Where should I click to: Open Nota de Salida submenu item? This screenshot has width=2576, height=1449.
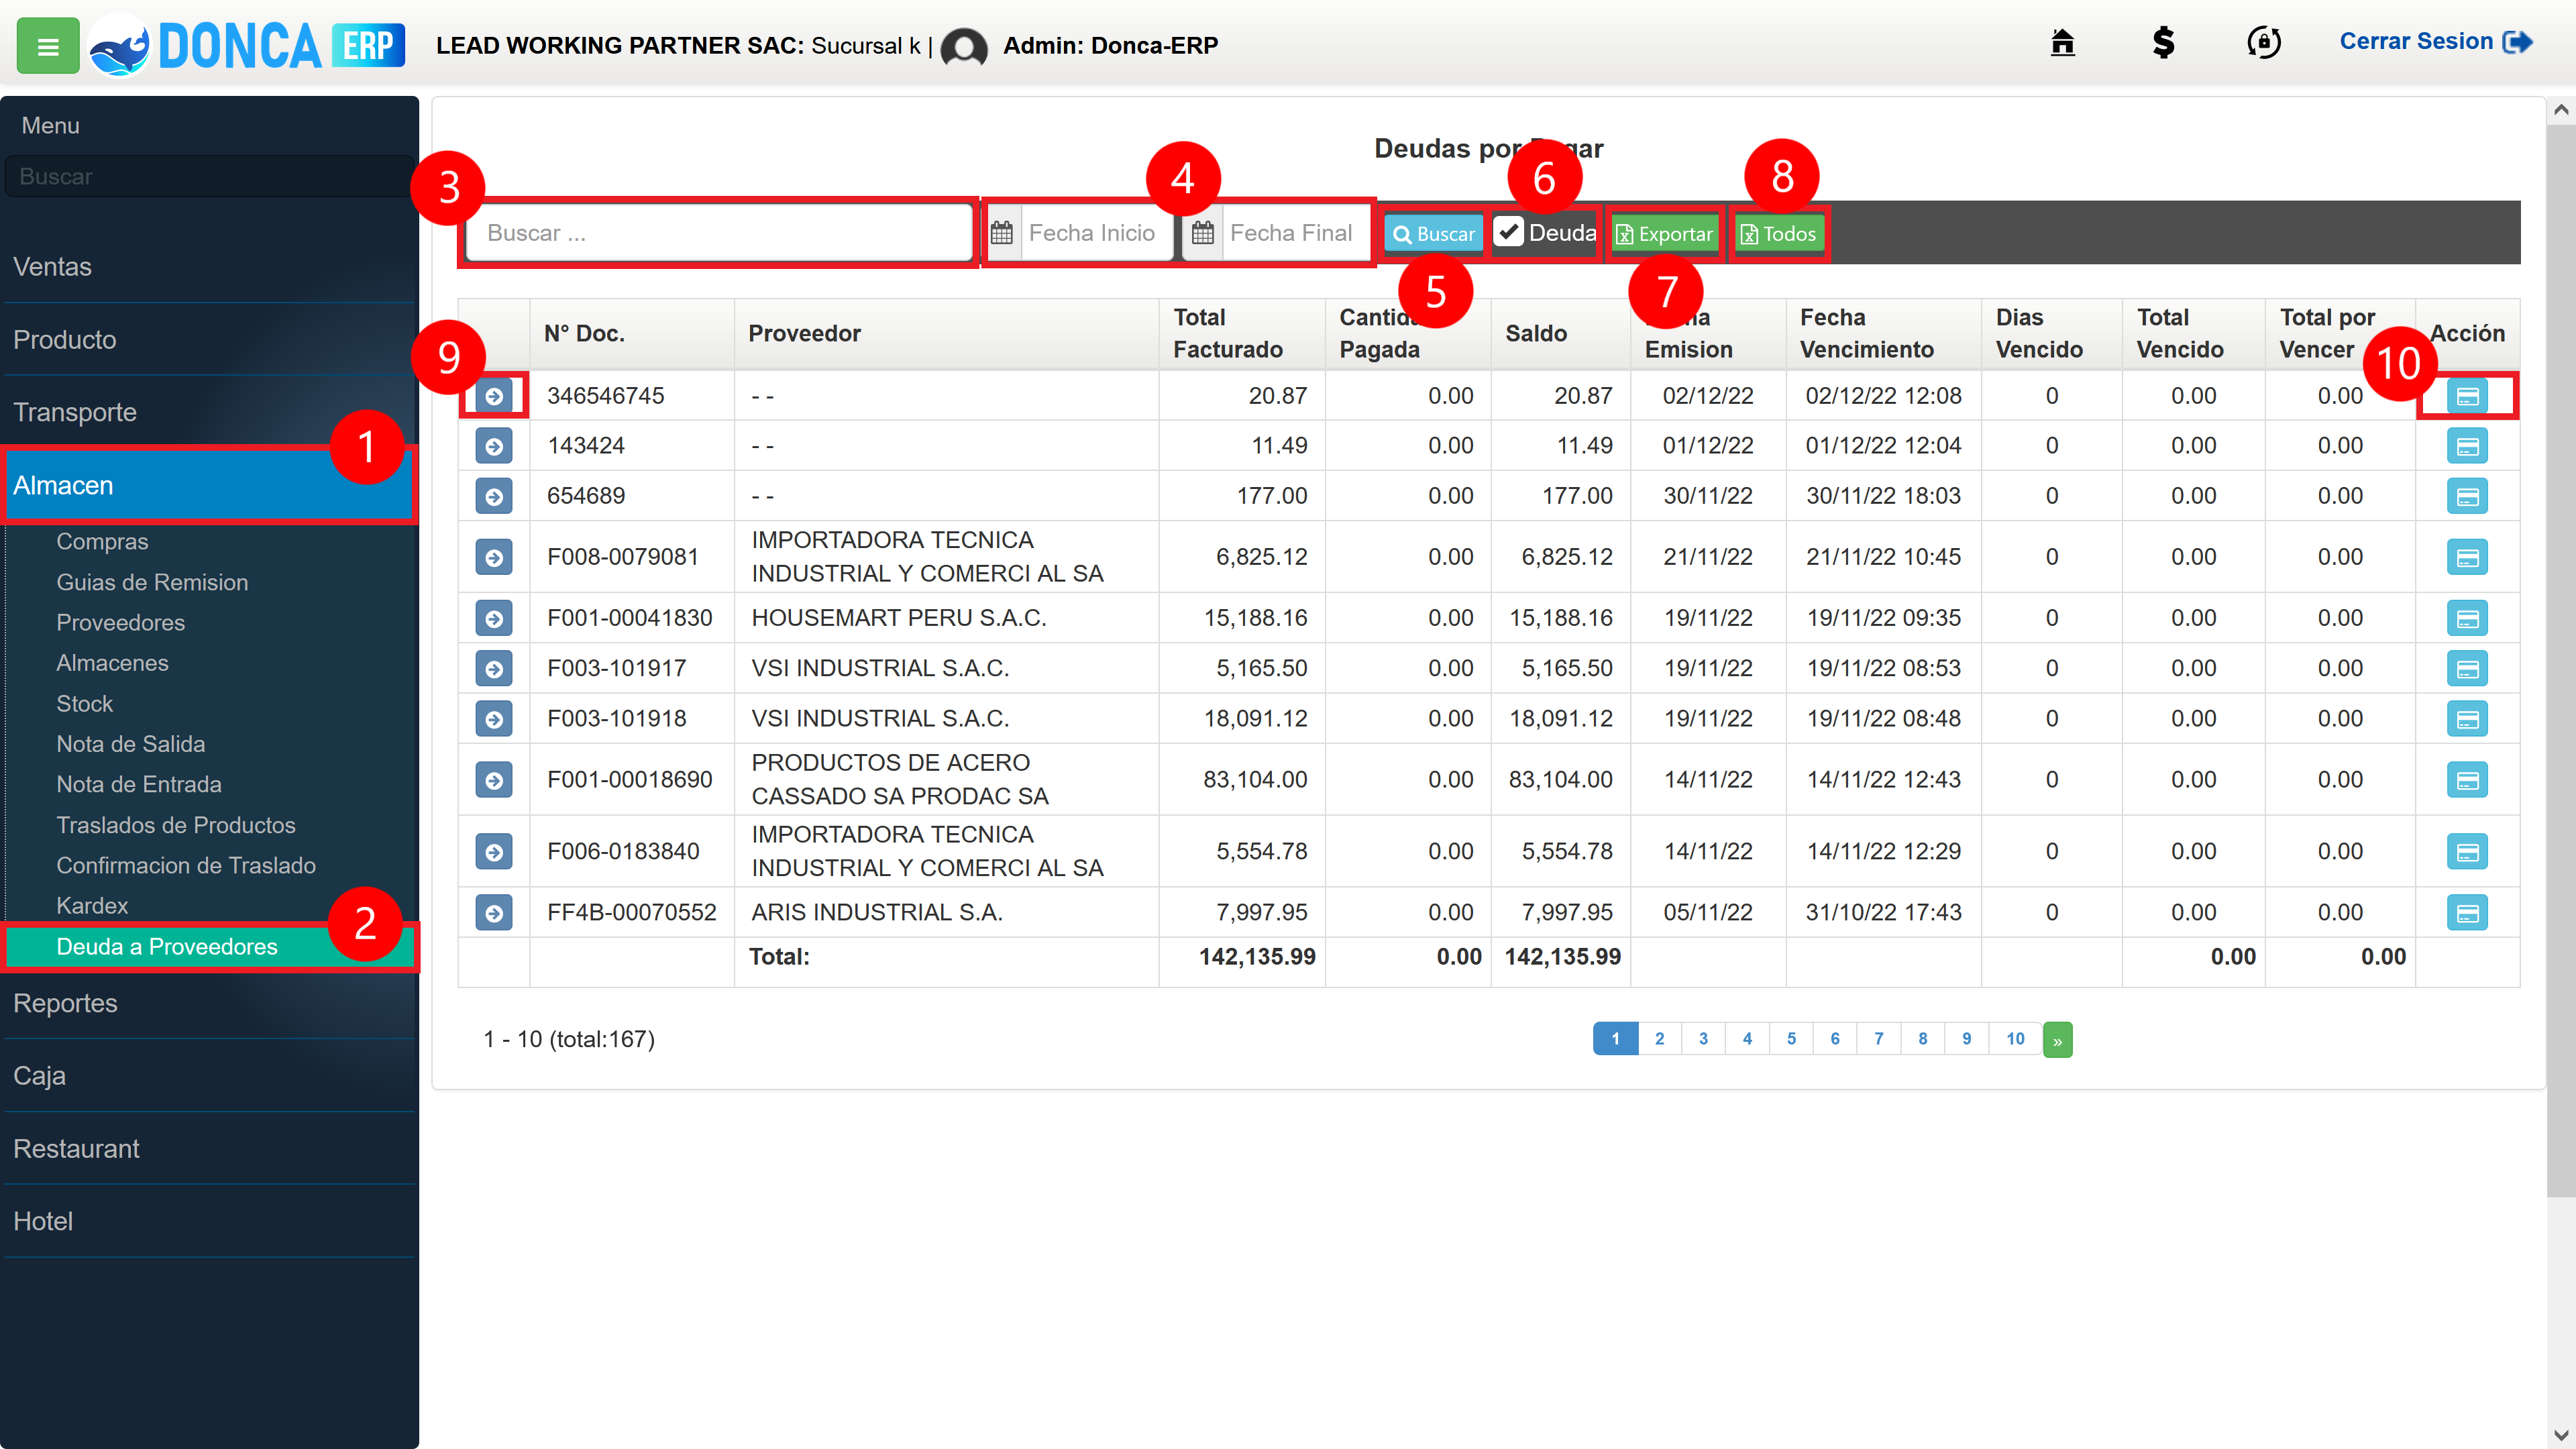coord(130,744)
